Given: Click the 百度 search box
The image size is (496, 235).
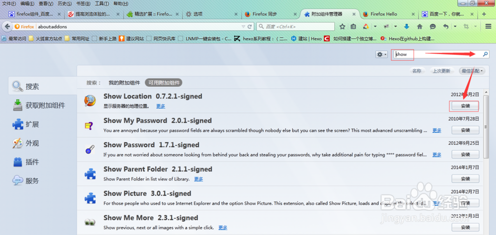Looking at the screenshot, I should click(x=295, y=27).
